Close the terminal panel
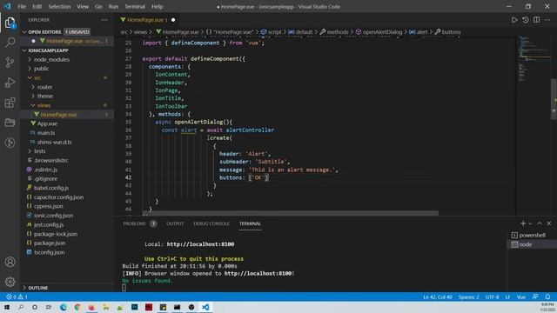This screenshot has height=313, width=557. [x=549, y=223]
